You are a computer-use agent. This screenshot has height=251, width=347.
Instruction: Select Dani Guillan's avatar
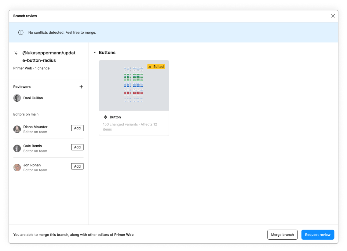[17, 98]
